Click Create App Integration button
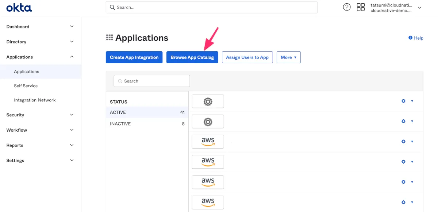This screenshot has width=438, height=212. click(134, 57)
